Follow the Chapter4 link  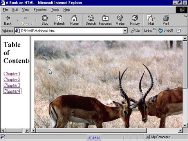tap(12, 91)
